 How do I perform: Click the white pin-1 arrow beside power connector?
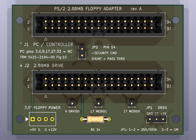(x=27, y=119)
